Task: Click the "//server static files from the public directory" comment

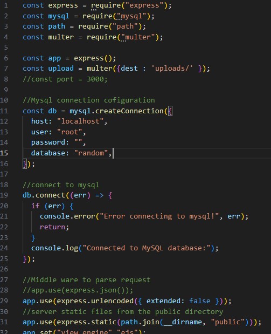Action: (123, 312)
